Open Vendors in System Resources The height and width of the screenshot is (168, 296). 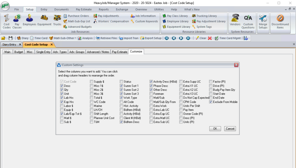(x=235, y=20)
